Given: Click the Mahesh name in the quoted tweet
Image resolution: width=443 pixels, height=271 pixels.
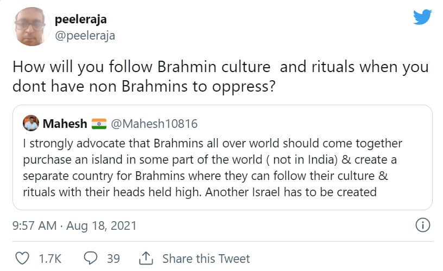Looking at the screenshot, I should (64, 124).
